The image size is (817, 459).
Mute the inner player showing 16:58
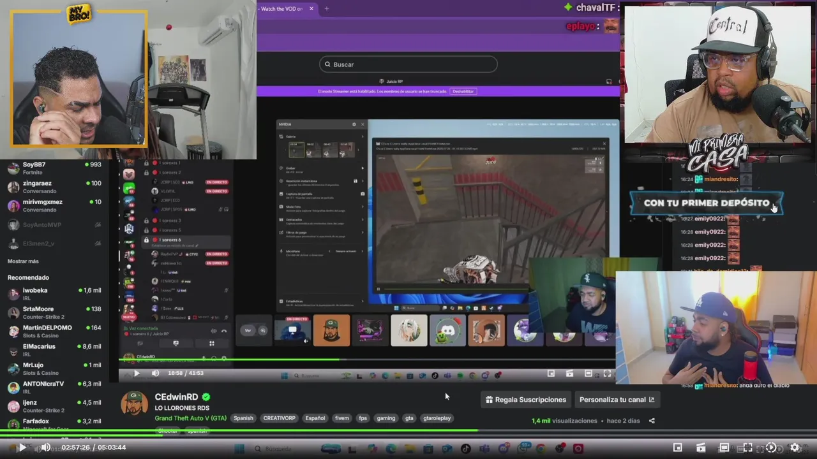[x=155, y=374]
